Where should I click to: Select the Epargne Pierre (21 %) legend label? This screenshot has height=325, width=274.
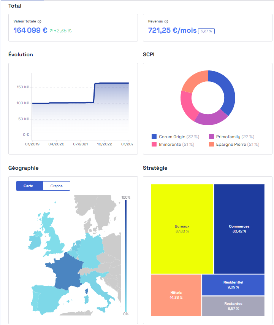tap(238, 144)
